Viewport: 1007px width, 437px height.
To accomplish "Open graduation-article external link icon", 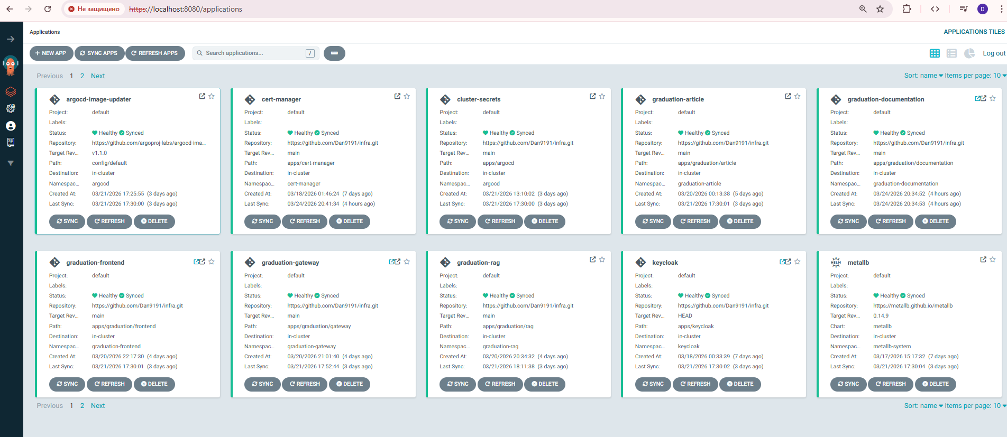I will click(x=788, y=96).
